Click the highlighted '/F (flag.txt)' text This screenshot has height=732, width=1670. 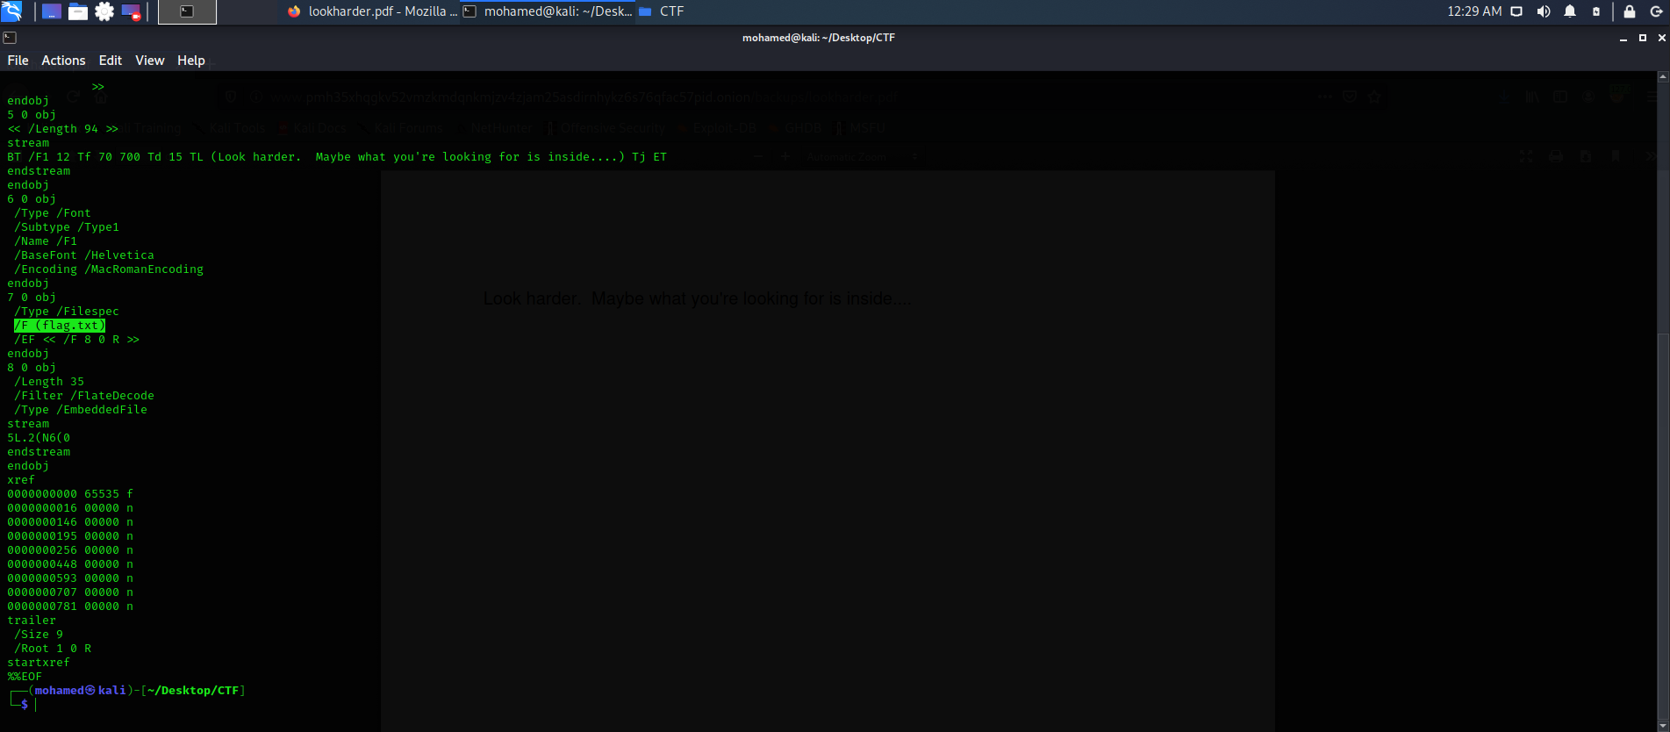(x=60, y=326)
